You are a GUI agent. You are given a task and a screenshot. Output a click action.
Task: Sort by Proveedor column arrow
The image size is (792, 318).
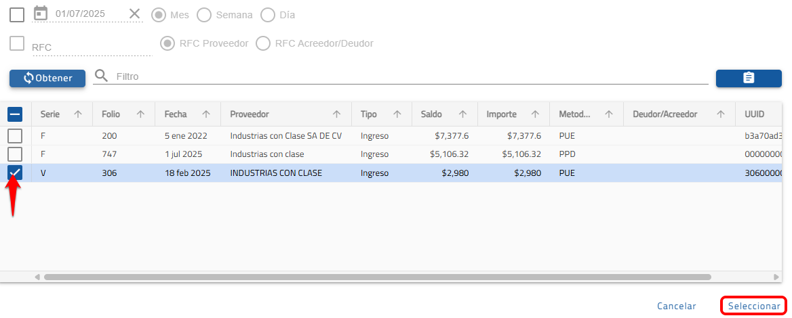[x=336, y=114]
